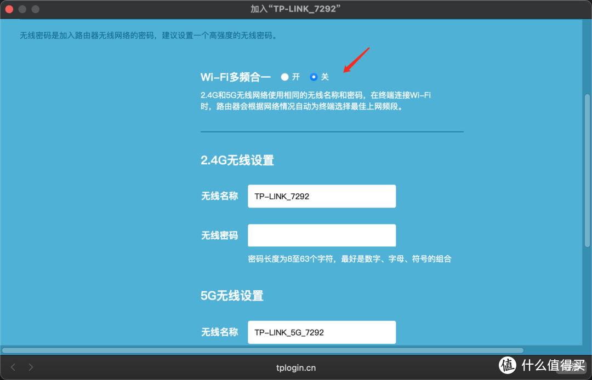This screenshot has height=380, width=592.
Task: Click the 2.4G无线设置 section heading
Action: [x=238, y=160]
